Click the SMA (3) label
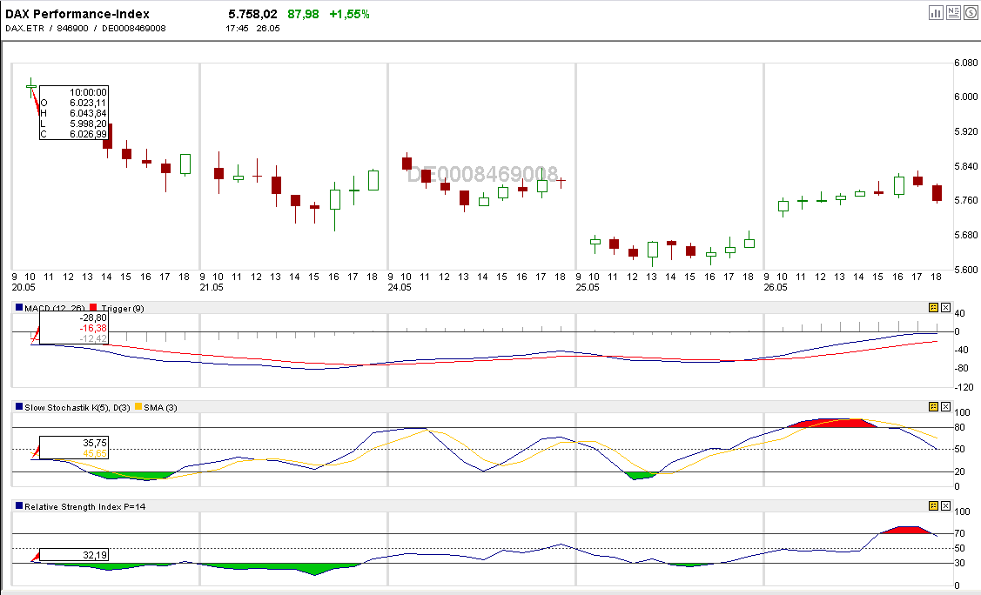Image resolution: width=981 pixels, height=595 pixels. [x=160, y=407]
